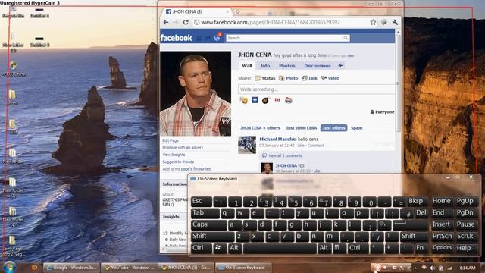Click the Status share option
Screen dimensions: 485x273
coord(265,78)
